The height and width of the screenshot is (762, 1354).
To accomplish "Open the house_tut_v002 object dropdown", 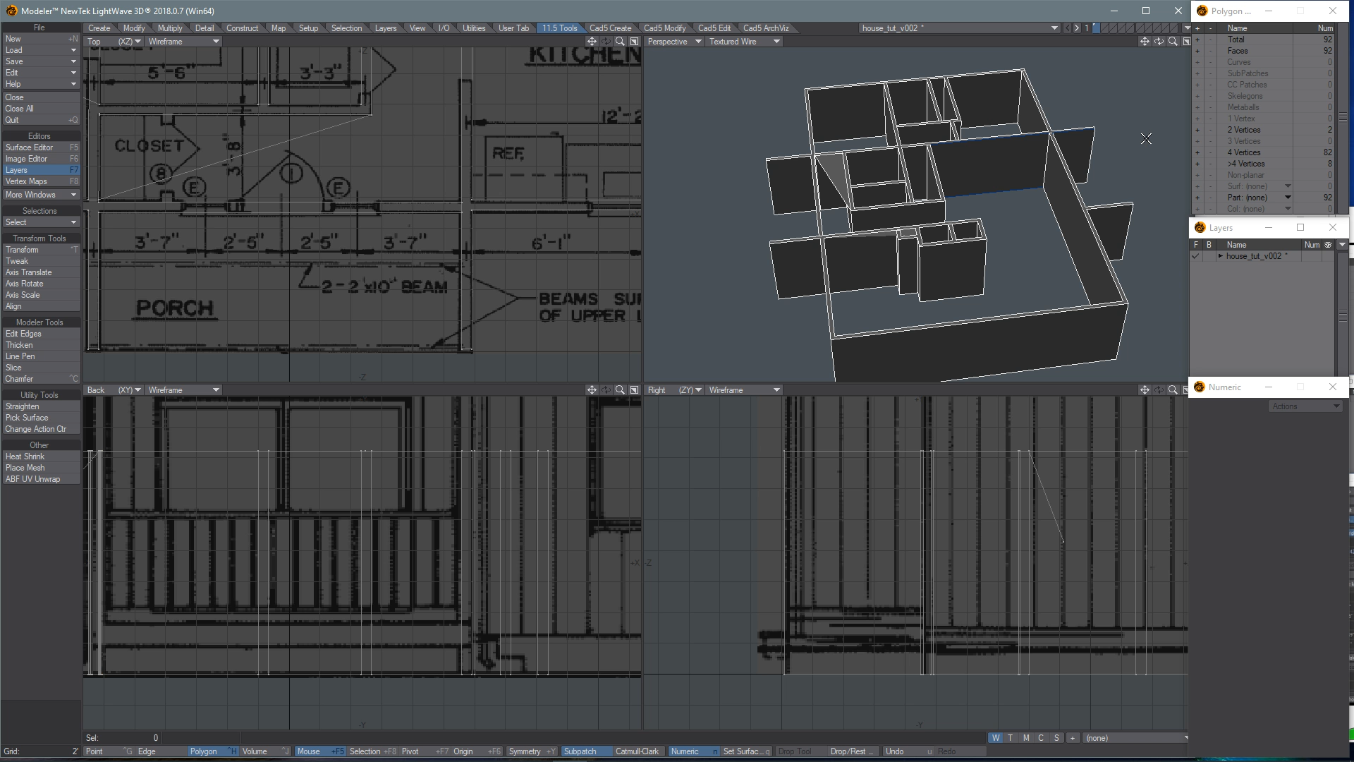I will click(x=959, y=28).
